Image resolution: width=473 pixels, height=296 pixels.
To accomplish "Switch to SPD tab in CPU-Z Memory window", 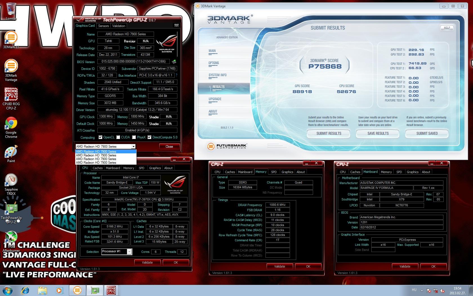I will point(274,172).
